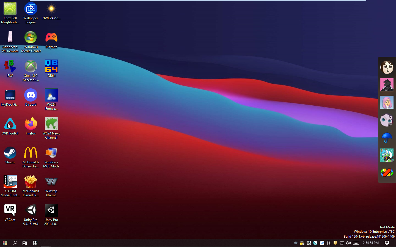The image size is (396, 247).
Task: Select the QB64 desktop icon
Action: 51,69
